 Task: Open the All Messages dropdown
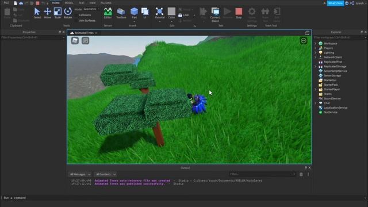coord(80,174)
